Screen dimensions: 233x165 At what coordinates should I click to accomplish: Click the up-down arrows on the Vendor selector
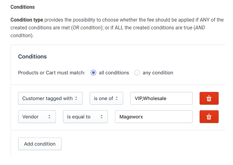point(49,117)
